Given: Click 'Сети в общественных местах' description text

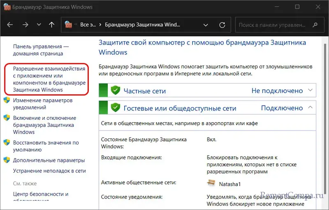Looking at the screenshot, I should [x=179, y=123].
